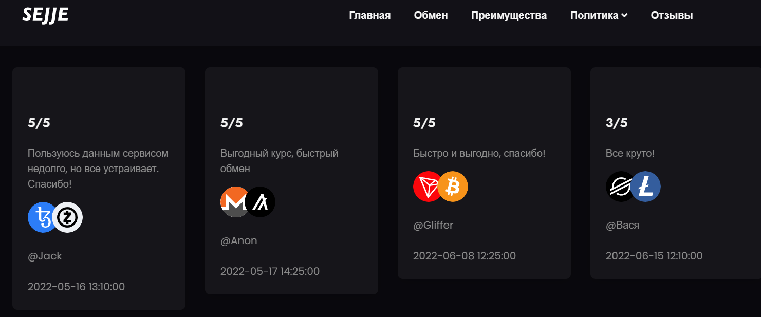Click the chevron next to Политика
761x317 pixels.
[624, 15]
